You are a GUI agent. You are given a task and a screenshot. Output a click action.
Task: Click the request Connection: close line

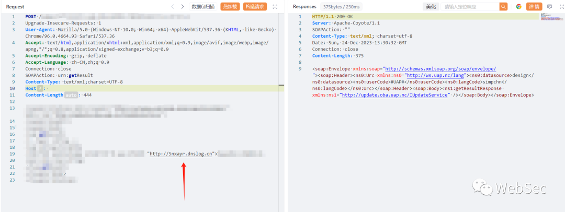coord(48,69)
